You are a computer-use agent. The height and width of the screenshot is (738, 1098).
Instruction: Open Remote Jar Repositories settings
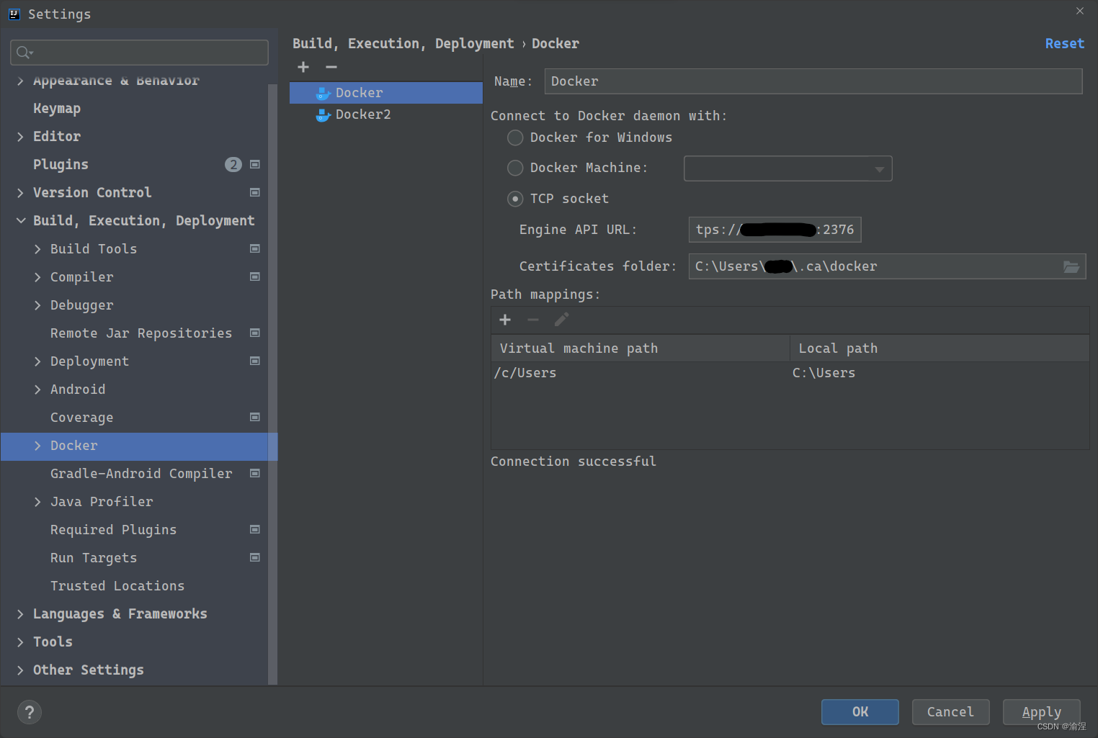[x=141, y=333]
